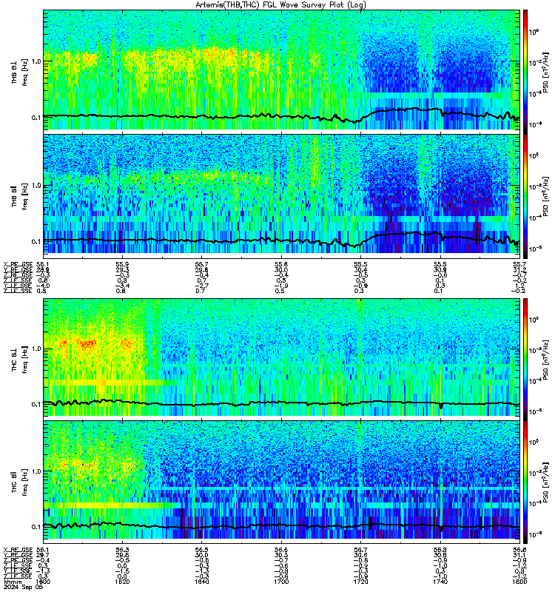Click the 'THC B⊥ freq [Hz]' y-axis label
555x592 pixels.
[x=20, y=359]
